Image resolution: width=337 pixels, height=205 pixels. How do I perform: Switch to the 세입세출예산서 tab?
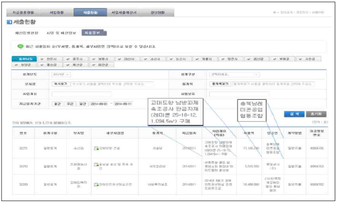click(x=124, y=12)
